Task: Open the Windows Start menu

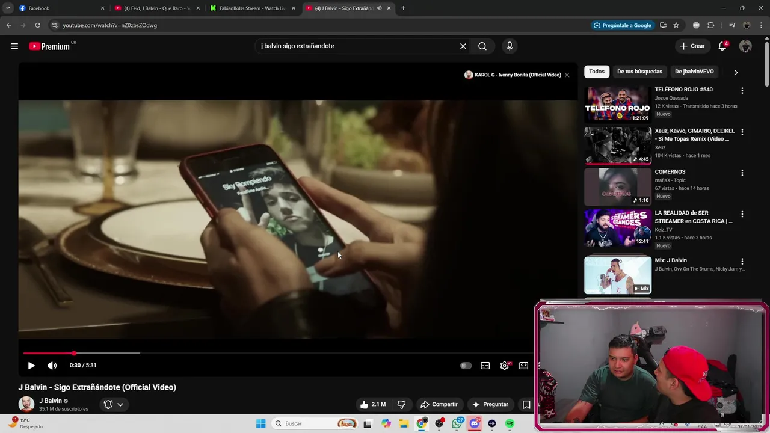Action: tap(260, 423)
